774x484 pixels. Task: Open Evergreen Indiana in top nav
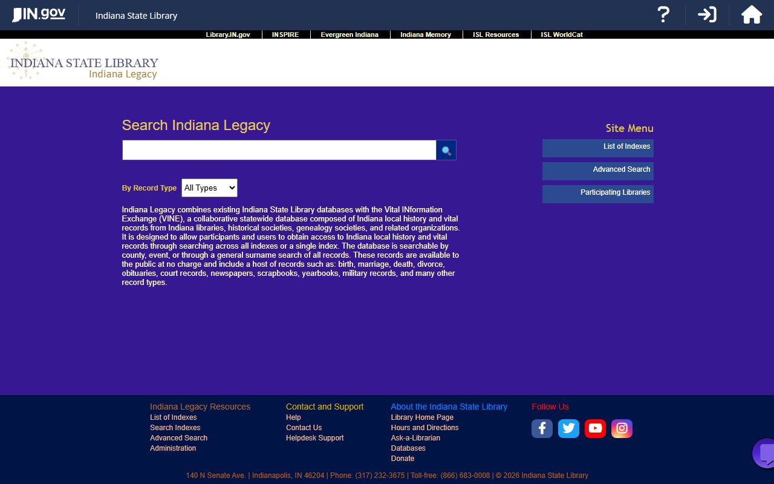click(x=350, y=34)
